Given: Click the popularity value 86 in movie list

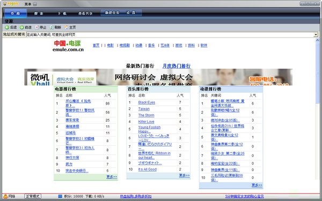Looking at the screenshot, I should 108,103.
